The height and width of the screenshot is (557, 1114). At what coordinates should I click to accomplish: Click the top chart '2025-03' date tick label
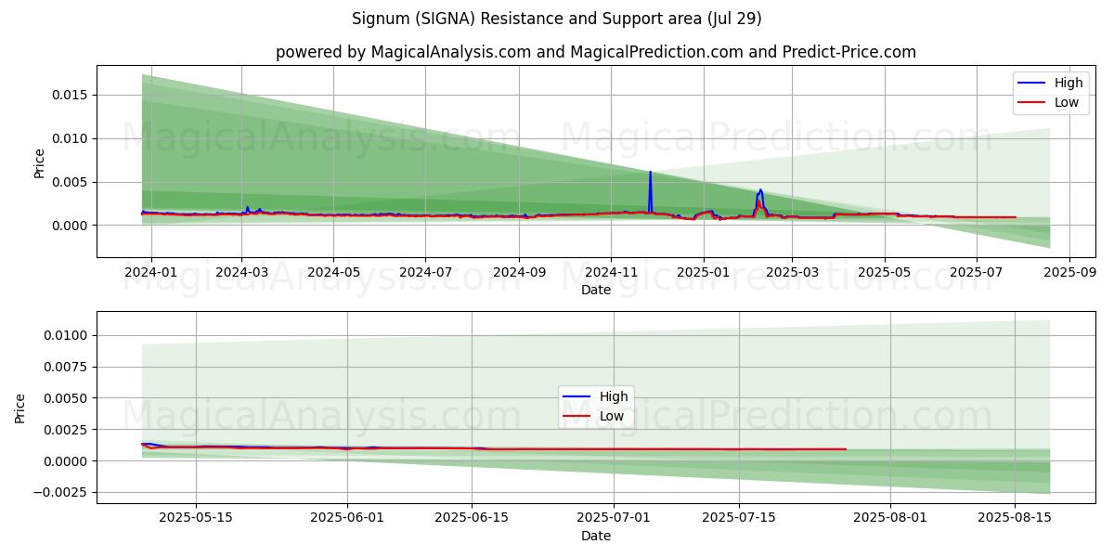point(792,273)
